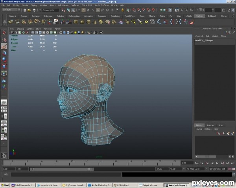The height and width of the screenshot is (188, 236).
Task: Click the play forward button
Action: click(217, 163)
